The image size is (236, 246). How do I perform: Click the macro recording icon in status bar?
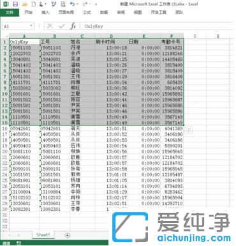(x=18, y=243)
